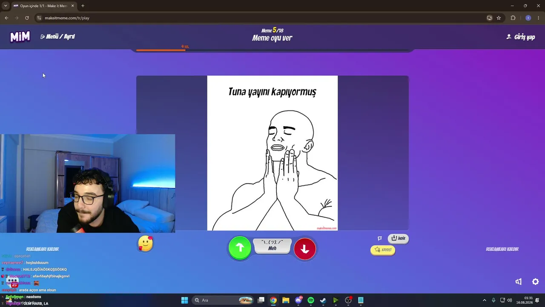Bookmark this page with the star

click(499, 18)
